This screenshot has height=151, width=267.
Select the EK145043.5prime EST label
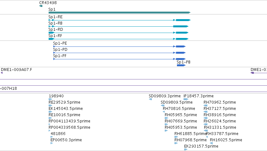(x=66, y=109)
